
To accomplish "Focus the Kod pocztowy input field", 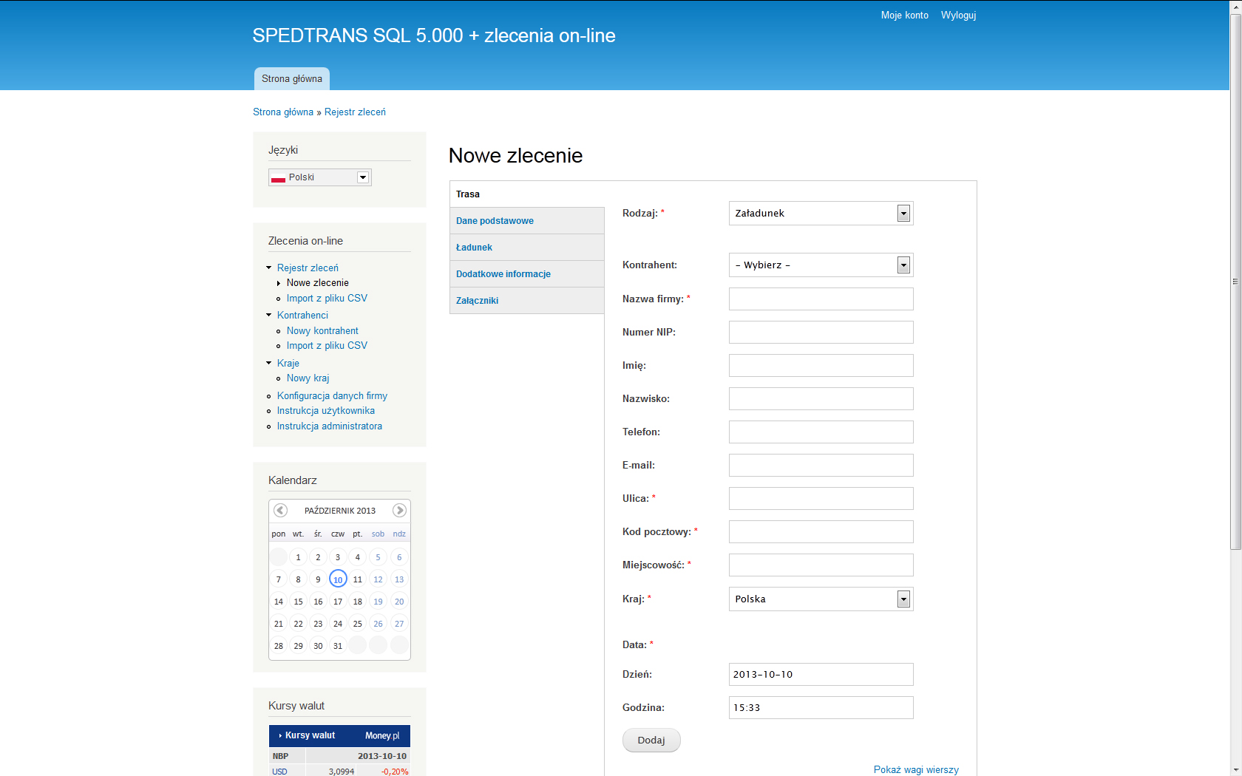I will coord(821,531).
